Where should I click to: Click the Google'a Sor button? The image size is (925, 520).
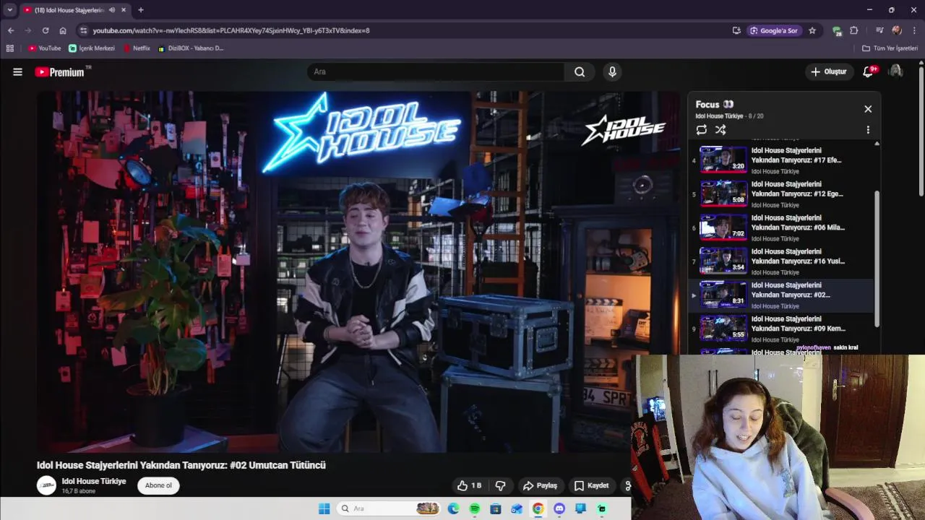click(x=775, y=30)
